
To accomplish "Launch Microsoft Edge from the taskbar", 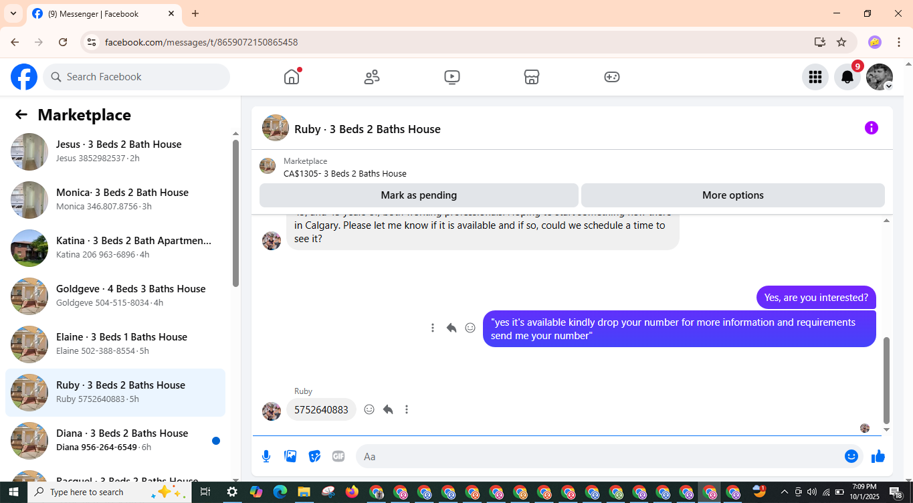I will point(280,492).
